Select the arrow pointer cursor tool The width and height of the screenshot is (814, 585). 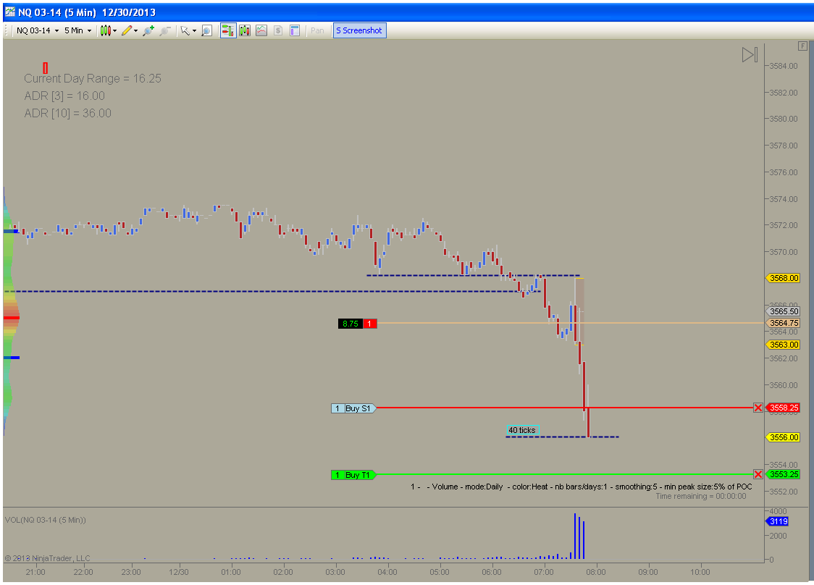[x=185, y=30]
